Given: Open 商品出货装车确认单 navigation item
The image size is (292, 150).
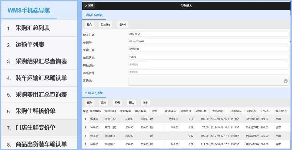Looking at the screenshot, I should pyautogui.click(x=39, y=143).
